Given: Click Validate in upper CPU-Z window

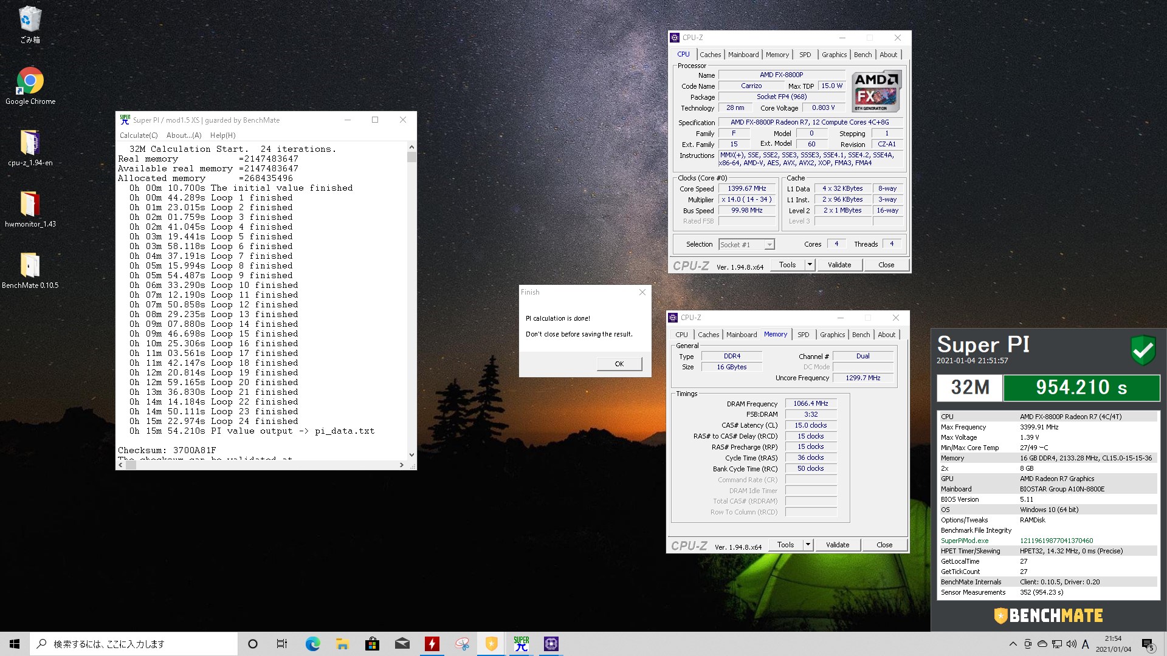Looking at the screenshot, I should 839,265.
